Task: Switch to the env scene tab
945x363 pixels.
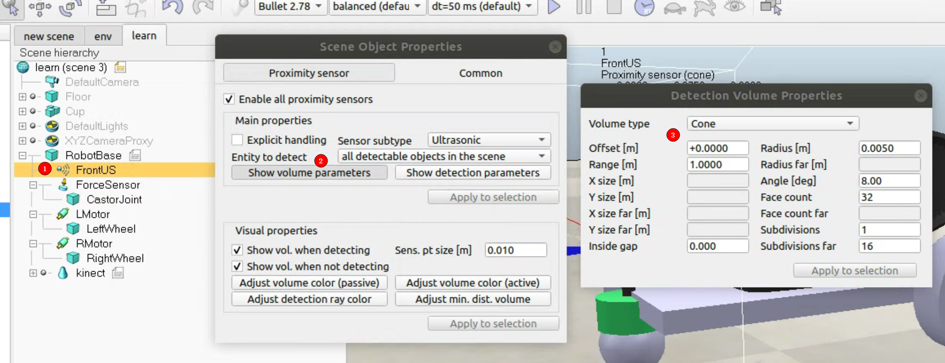Action: [103, 36]
